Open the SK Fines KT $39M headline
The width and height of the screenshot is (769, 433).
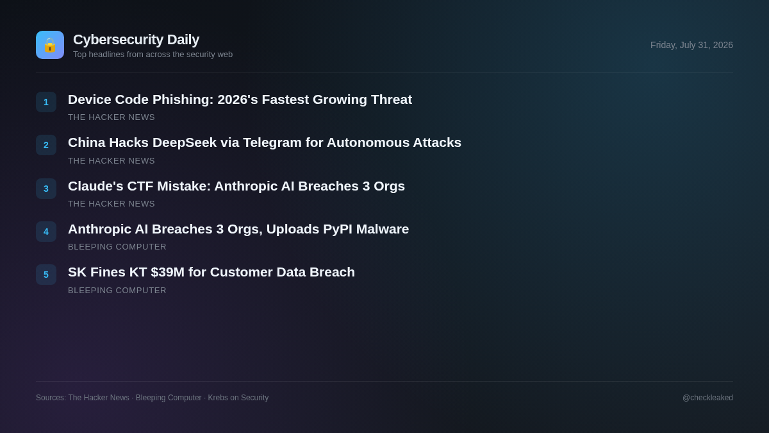click(x=211, y=272)
